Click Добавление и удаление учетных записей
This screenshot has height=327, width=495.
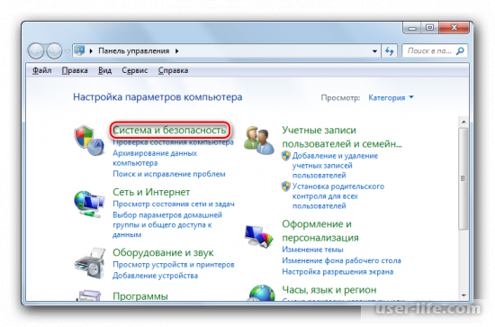pyautogui.click(x=335, y=165)
